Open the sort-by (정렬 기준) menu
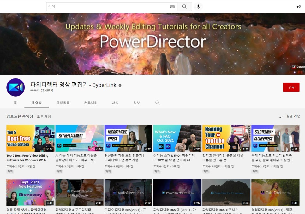This screenshot has height=214, width=305. pyautogui.click(x=290, y=116)
